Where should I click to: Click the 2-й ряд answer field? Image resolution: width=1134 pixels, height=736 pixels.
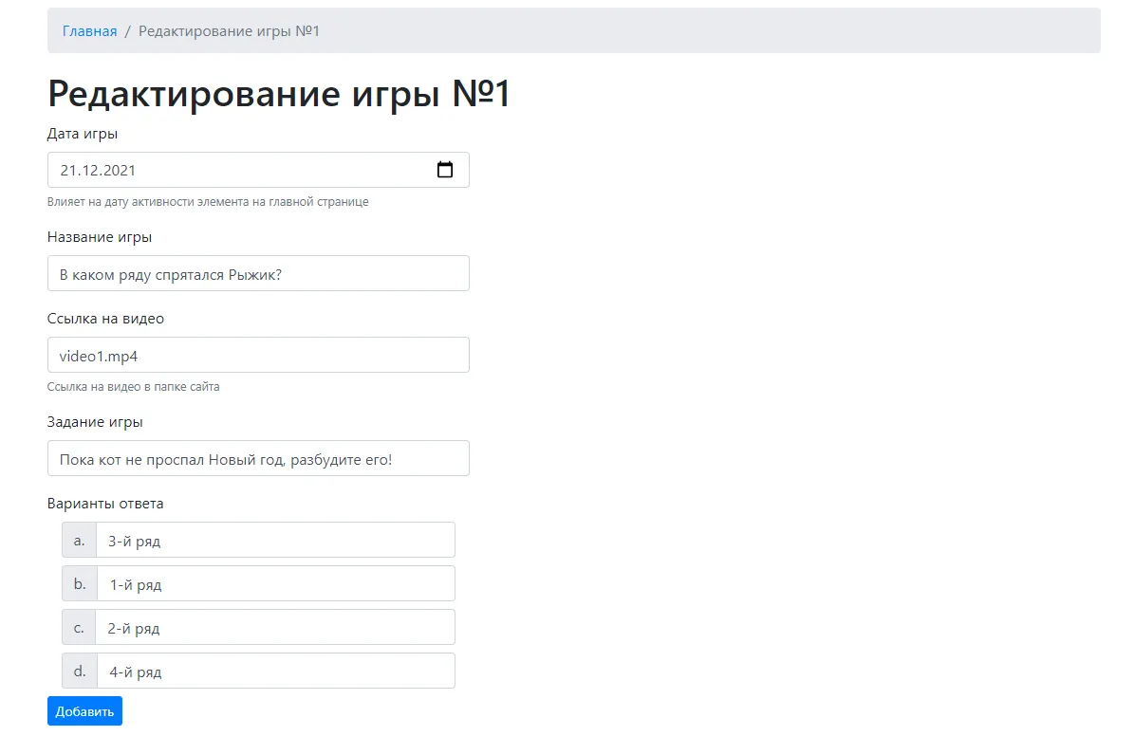pyautogui.click(x=275, y=627)
